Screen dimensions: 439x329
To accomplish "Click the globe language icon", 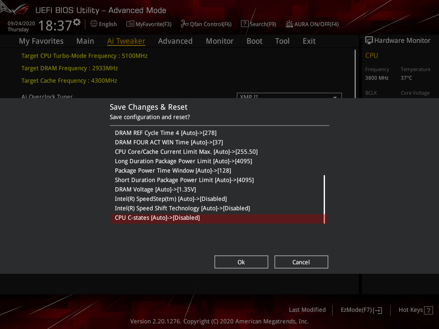I will pyautogui.click(x=94, y=24).
